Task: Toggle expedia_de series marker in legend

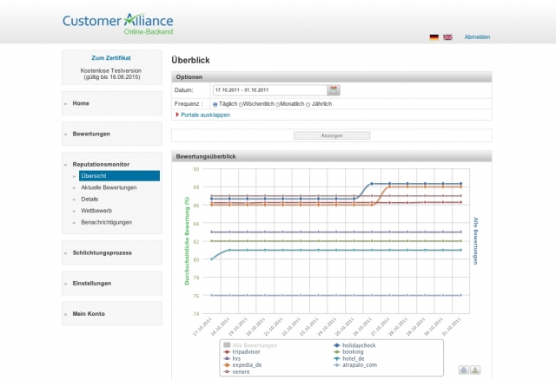Action: point(227,365)
